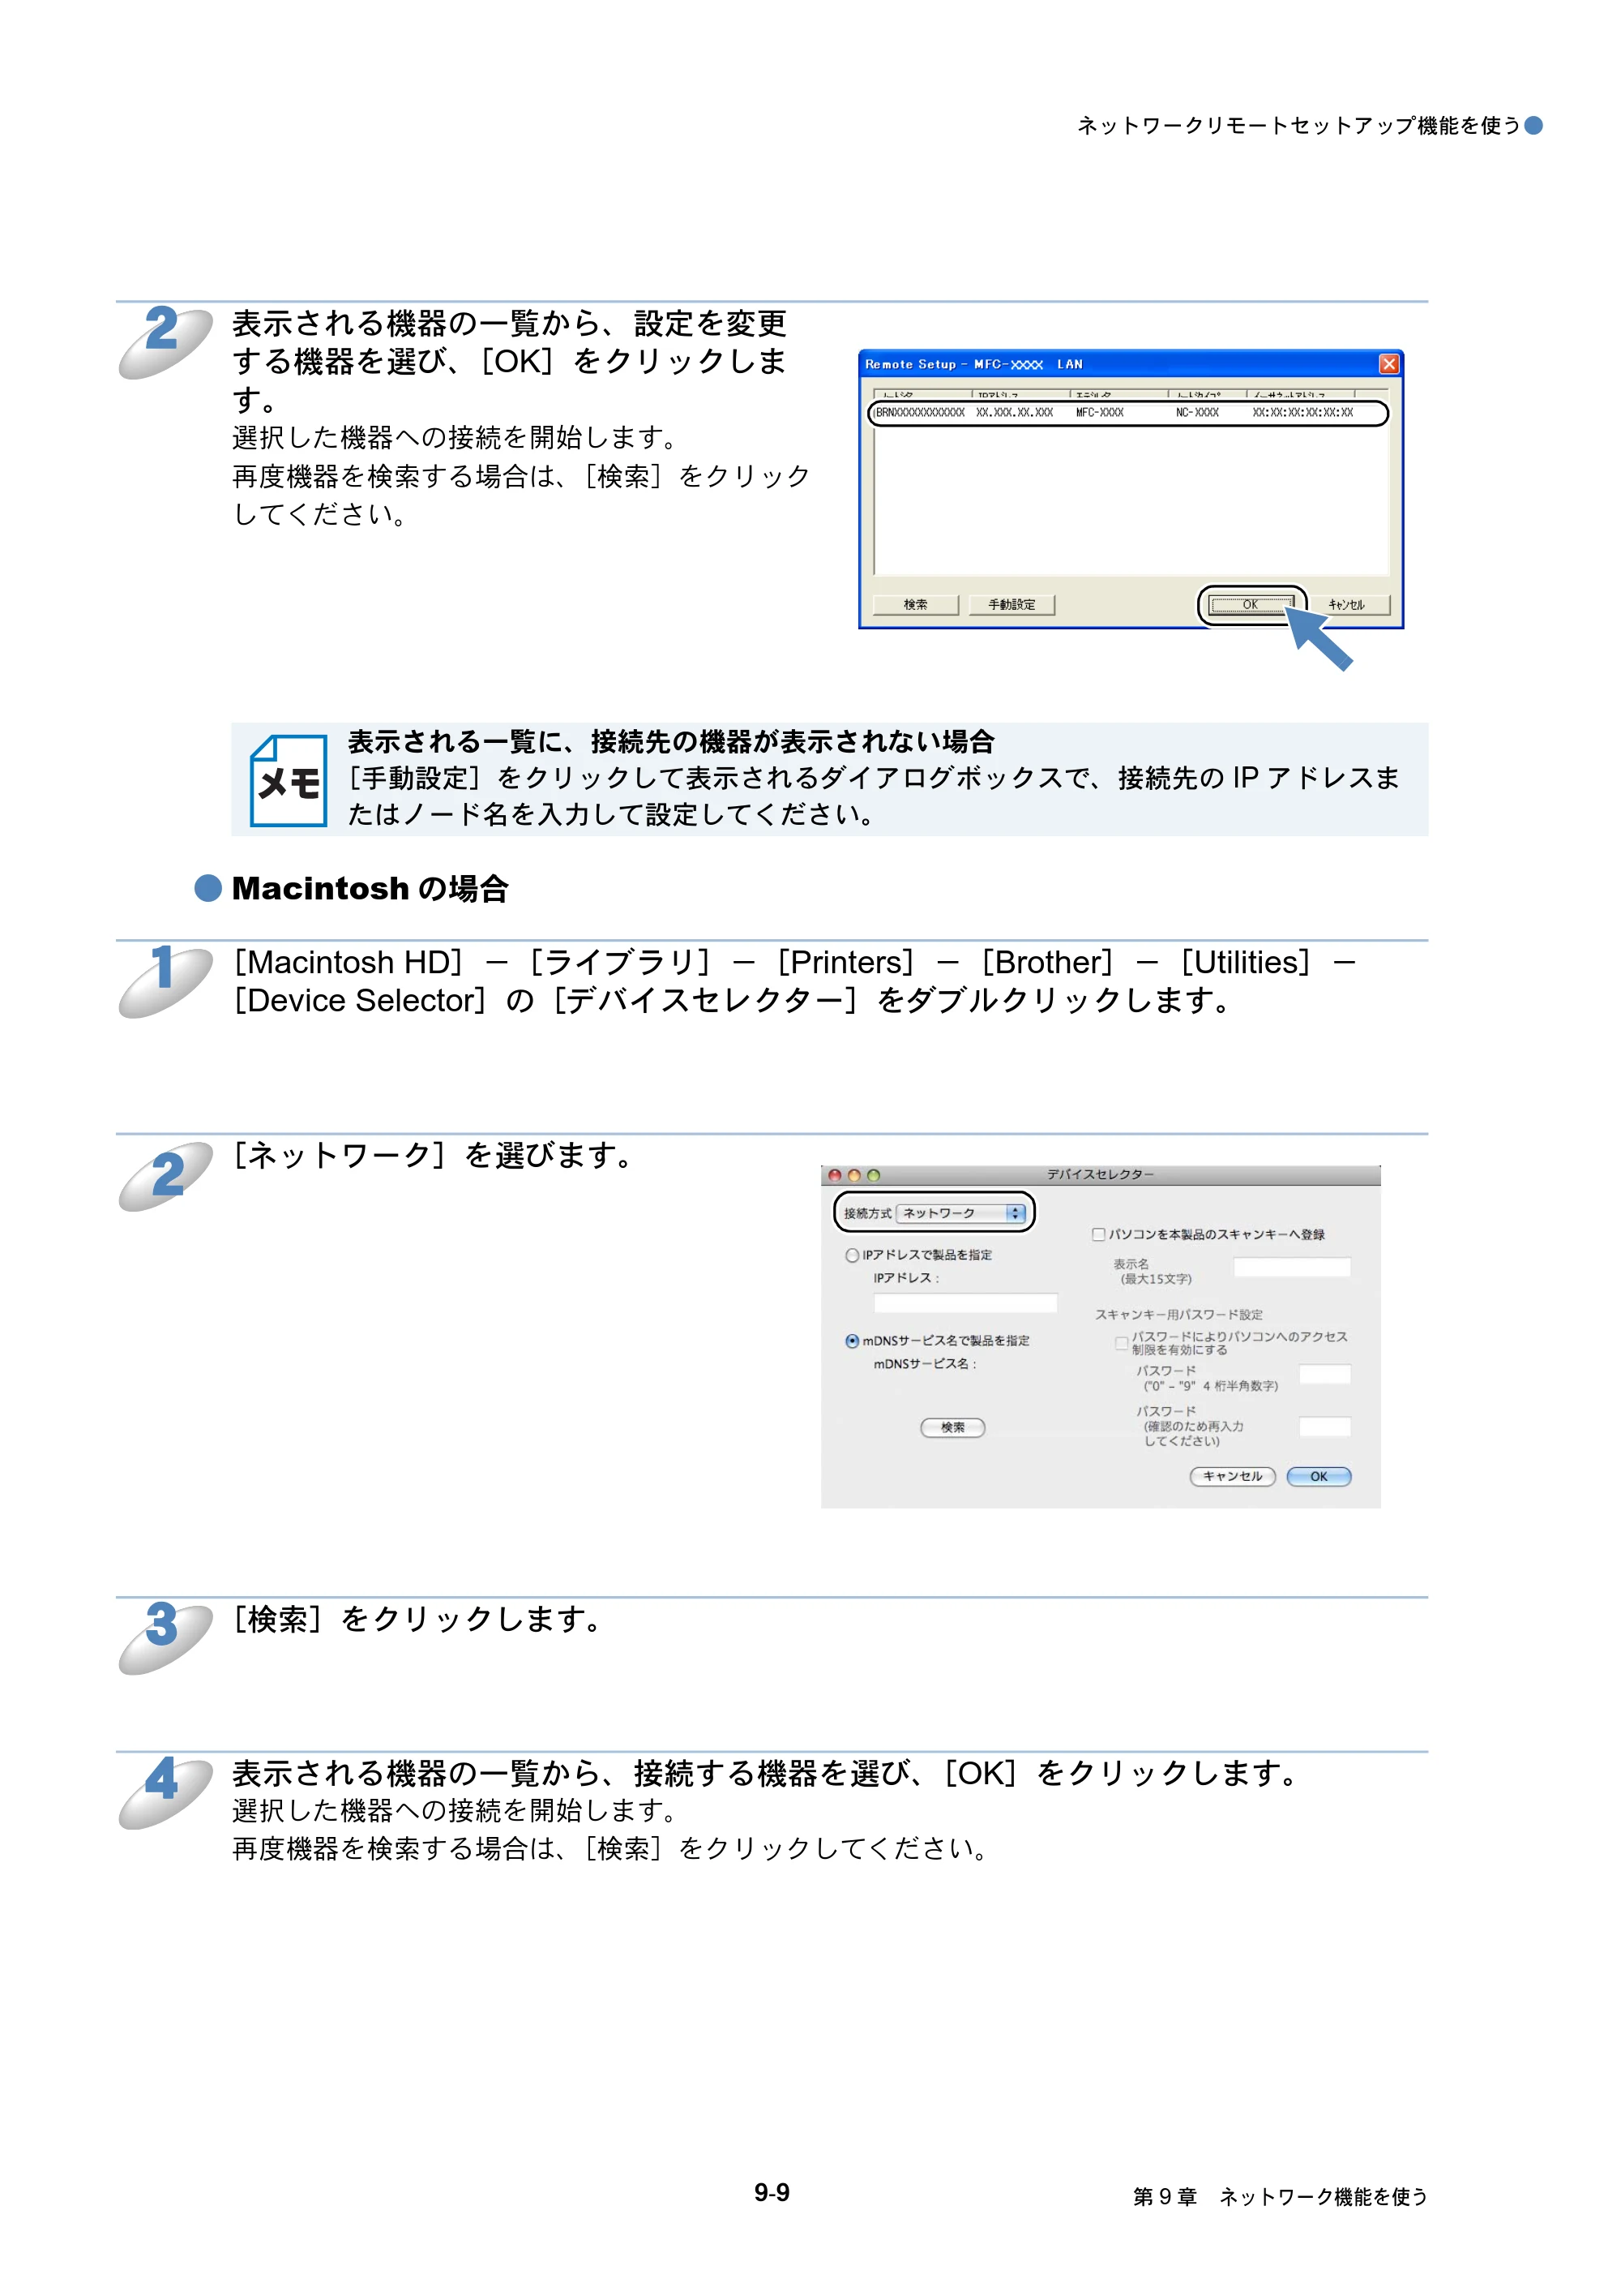This screenshot has height=2296, width=1621.
Task: Close the Remote Setup window with red X
Action: tap(1388, 364)
